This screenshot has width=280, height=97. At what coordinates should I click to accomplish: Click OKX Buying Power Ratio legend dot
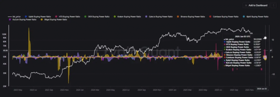(x=85, y=17)
